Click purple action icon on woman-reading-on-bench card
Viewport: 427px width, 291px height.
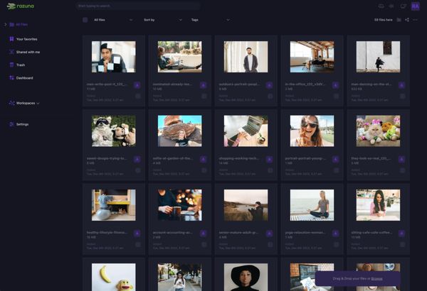pyautogui.click(x=203, y=85)
